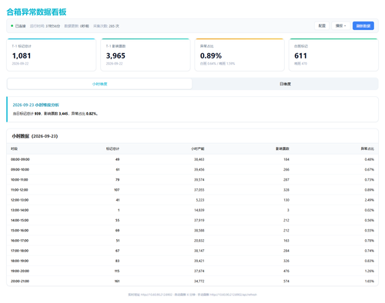The image size is (385, 303).
Task: Click the blue 刷新数据 button
Action: (363, 26)
